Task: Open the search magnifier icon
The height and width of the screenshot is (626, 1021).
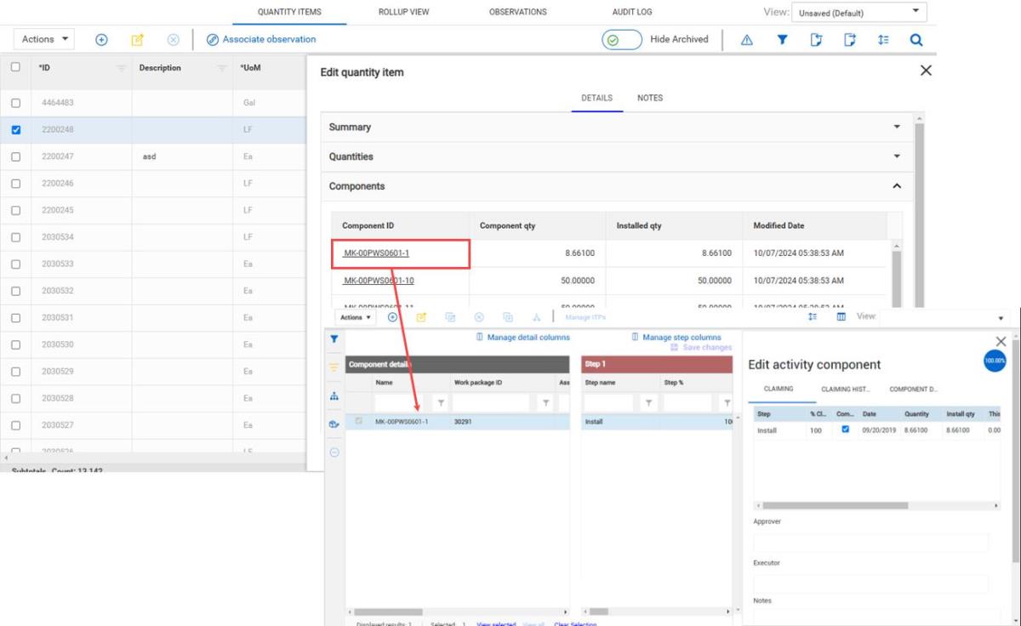Action: (915, 40)
